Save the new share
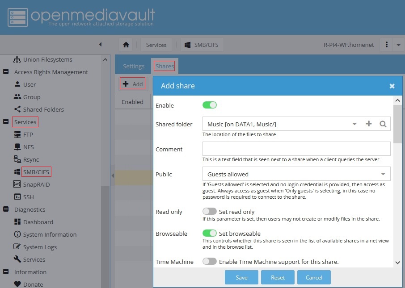This screenshot has height=288, width=405. [241, 277]
